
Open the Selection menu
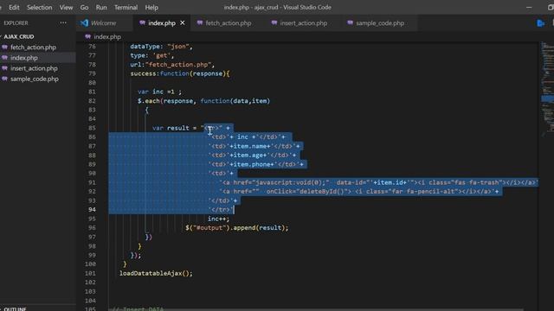40,8
